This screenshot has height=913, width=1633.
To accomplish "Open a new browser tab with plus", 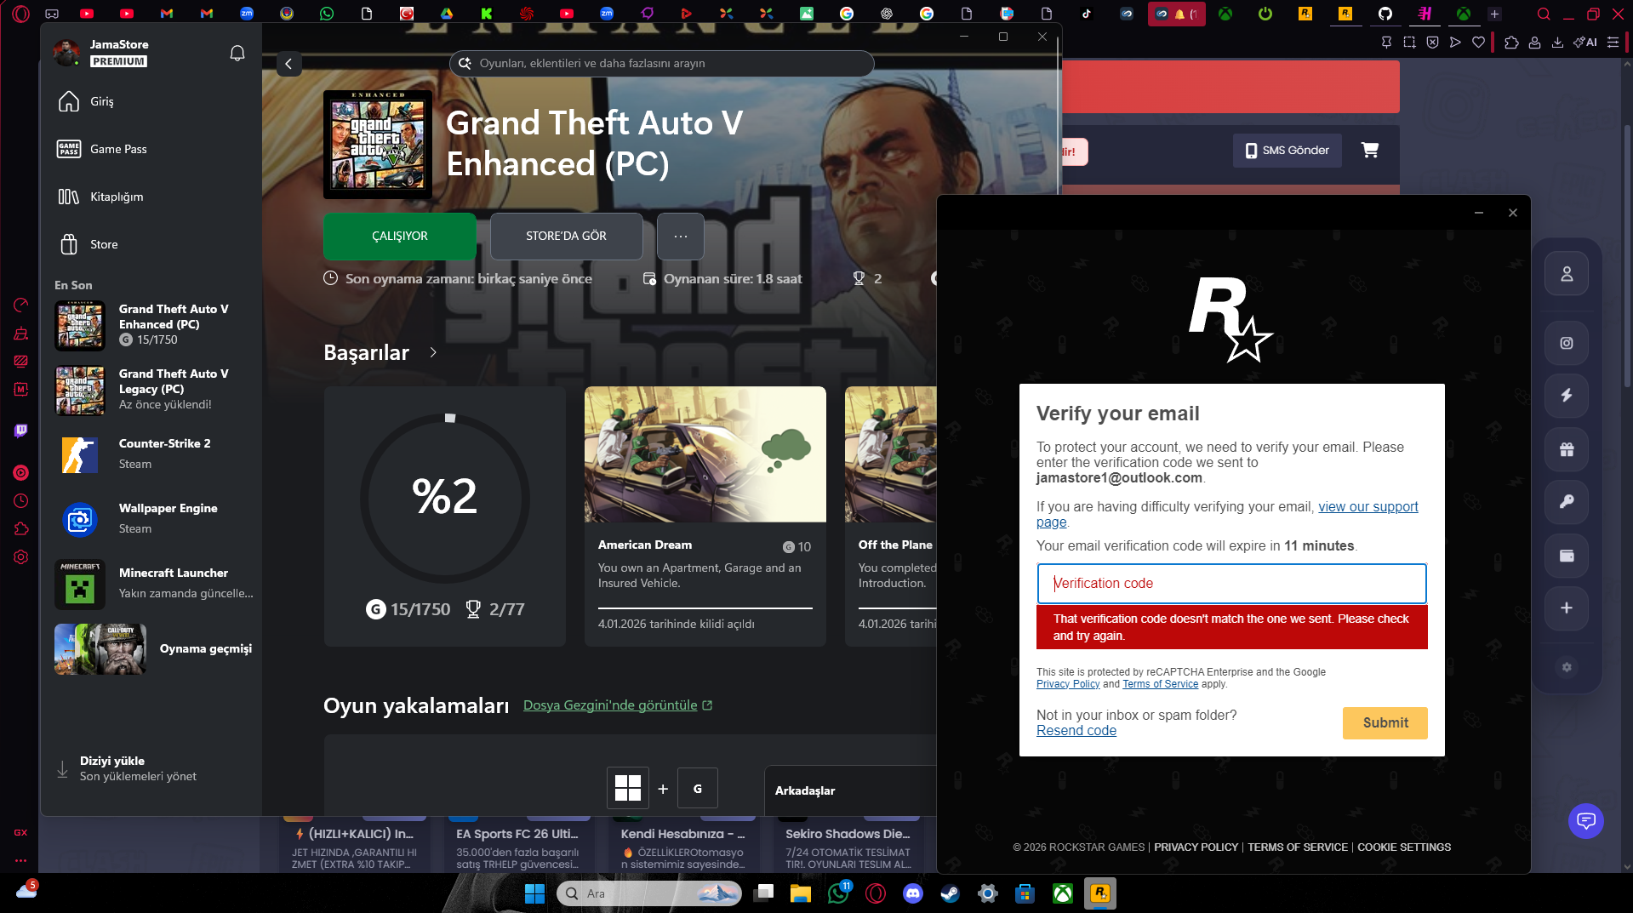I will (x=1494, y=14).
